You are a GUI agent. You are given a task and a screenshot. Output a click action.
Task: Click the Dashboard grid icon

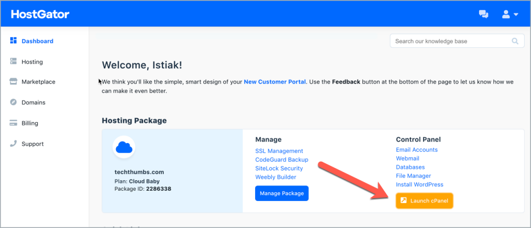point(13,41)
